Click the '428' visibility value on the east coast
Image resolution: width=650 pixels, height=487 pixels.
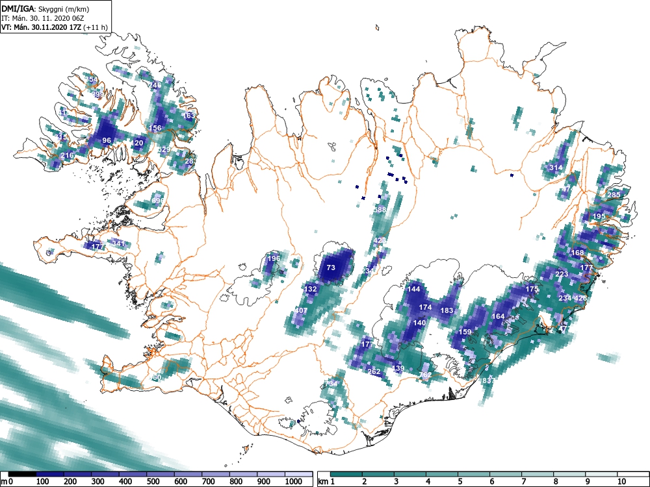[580, 298]
